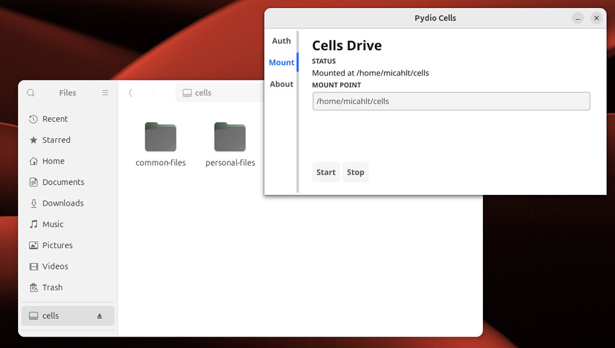Open Music in Files sidebar
Image resolution: width=615 pixels, height=348 pixels.
(x=68, y=224)
